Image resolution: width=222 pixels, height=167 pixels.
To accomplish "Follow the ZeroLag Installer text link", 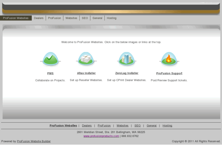I will tap(127, 73).
